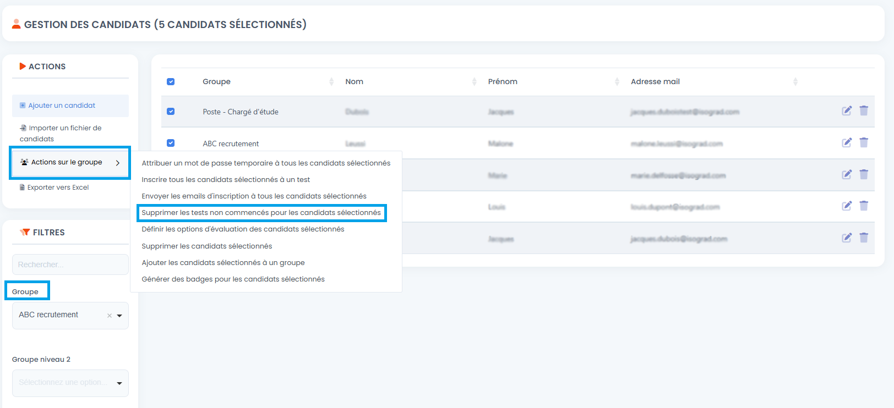The image size is (894, 408).
Task: Edit candidate Marie's row
Action: pyautogui.click(x=847, y=174)
